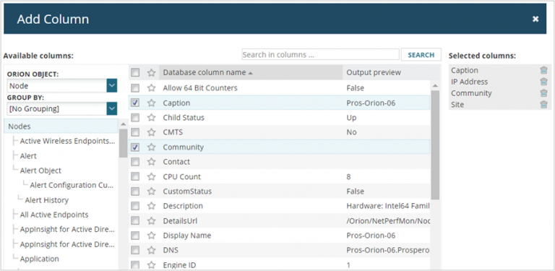Select IP Address in Selected columns
This screenshot has width=555, height=271.
[x=469, y=82]
